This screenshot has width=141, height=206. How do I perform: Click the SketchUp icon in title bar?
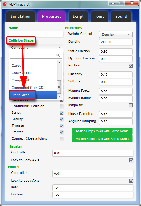tap(5, 4)
